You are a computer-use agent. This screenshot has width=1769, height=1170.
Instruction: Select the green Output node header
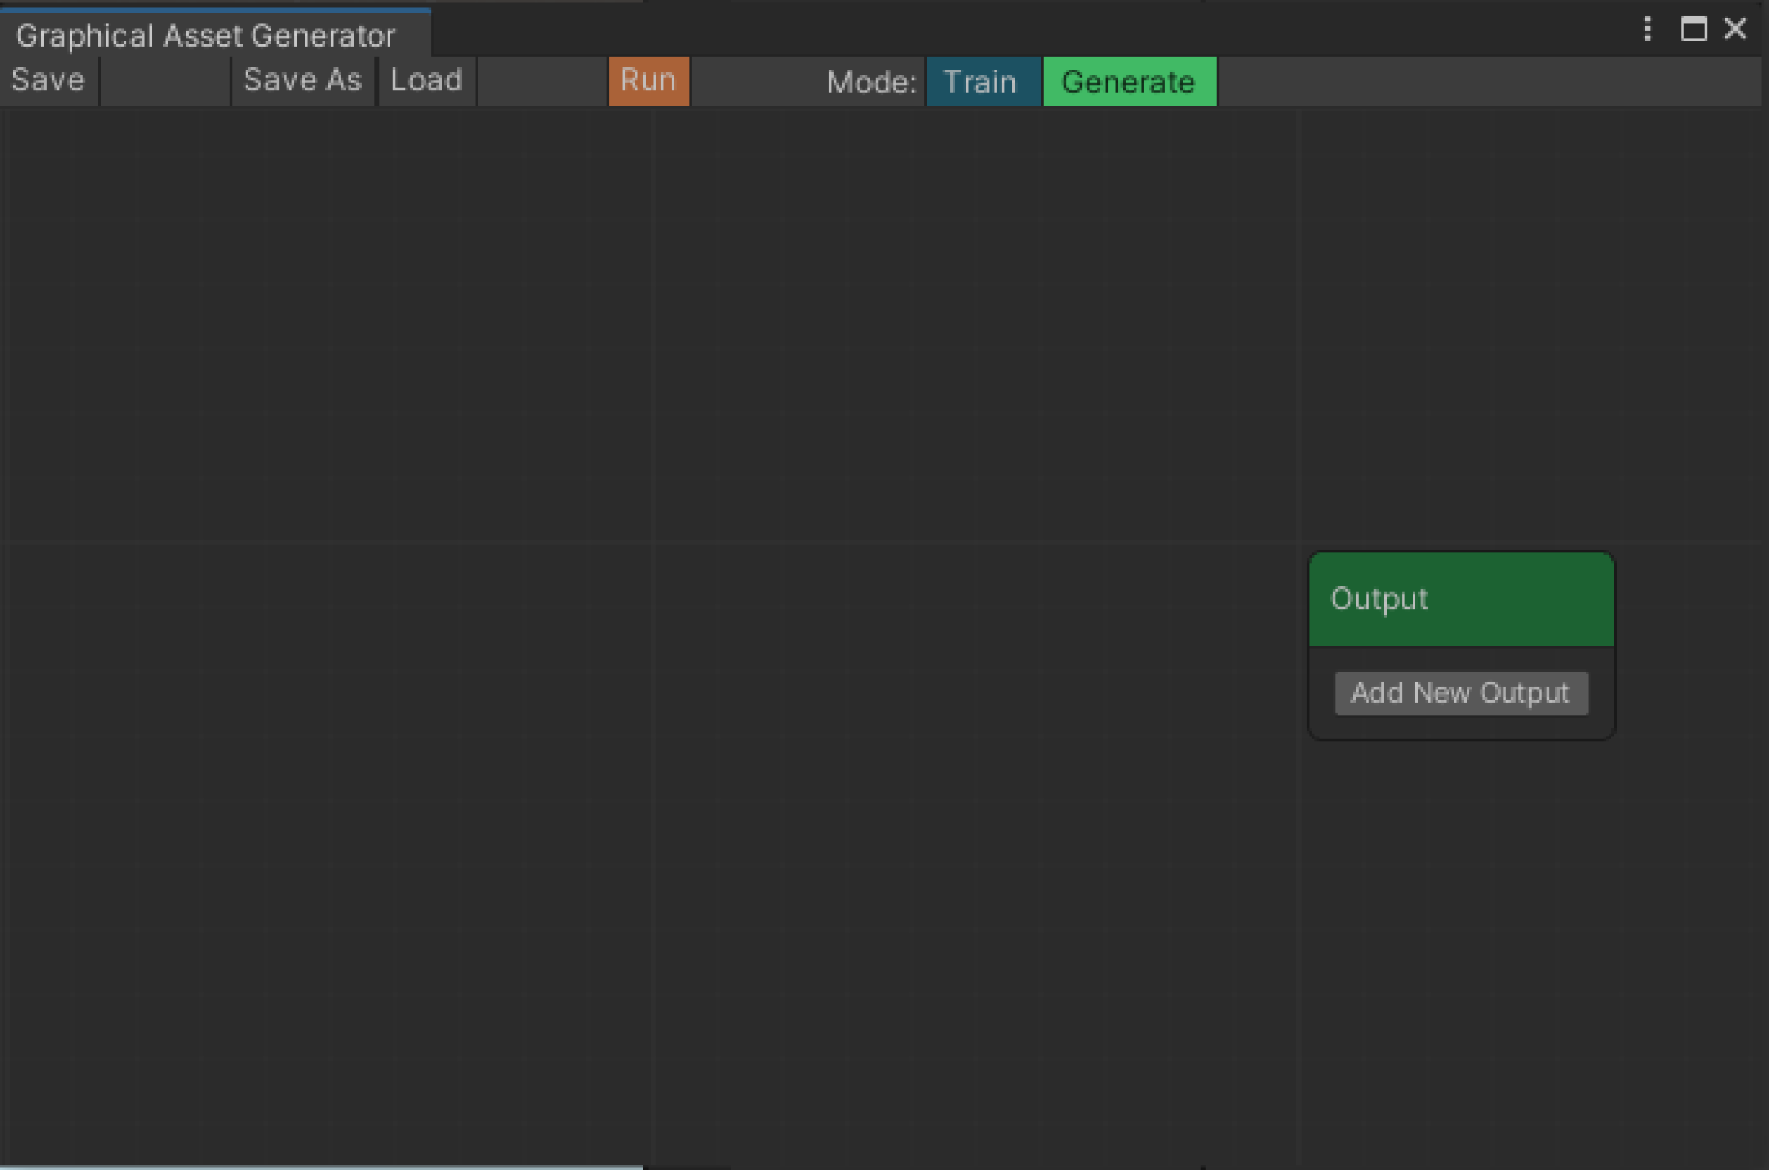coord(1461,599)
